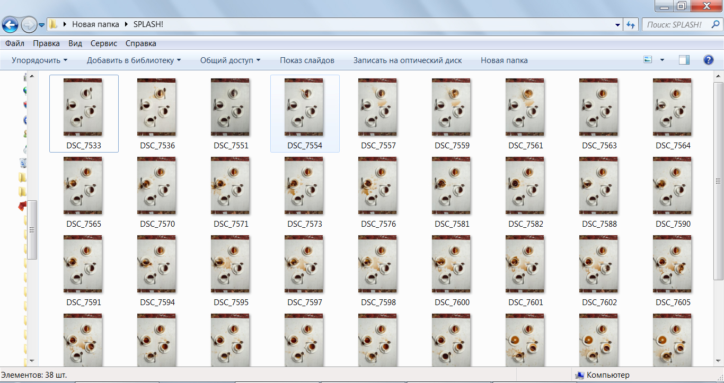Open the view options dropdown arrow
This screenshot has height=383, width=724.
coord(662,60)
